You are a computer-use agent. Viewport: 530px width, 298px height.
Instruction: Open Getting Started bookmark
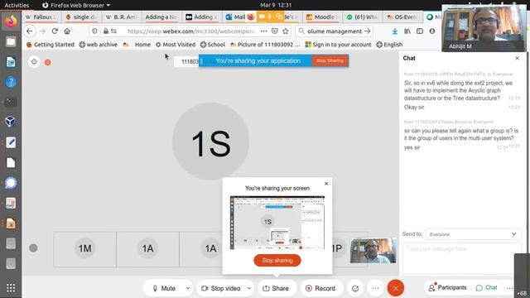coord(51,44)
